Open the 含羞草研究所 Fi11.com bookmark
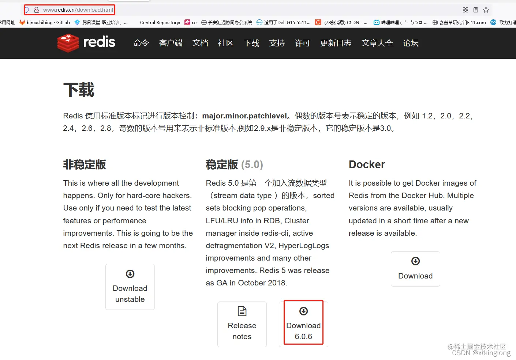Viewport: 516px width, 360px height. coord(459,22)
